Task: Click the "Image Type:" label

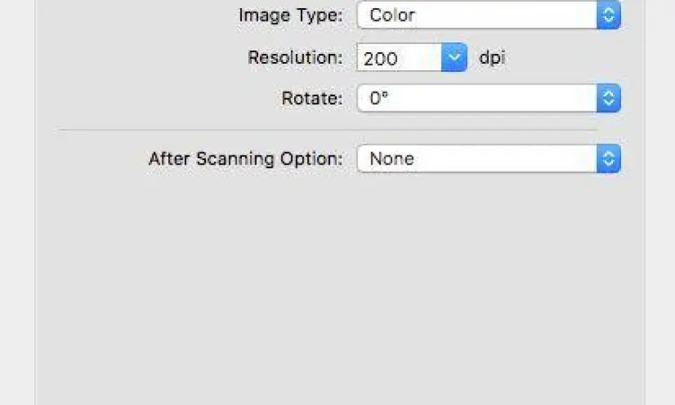Action: point(290,15)
